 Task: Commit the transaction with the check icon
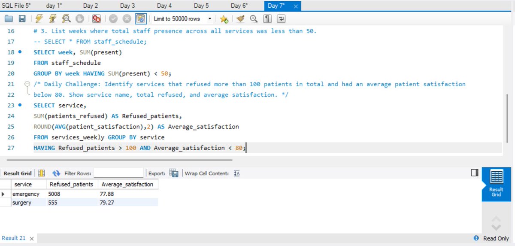(113, 19)
